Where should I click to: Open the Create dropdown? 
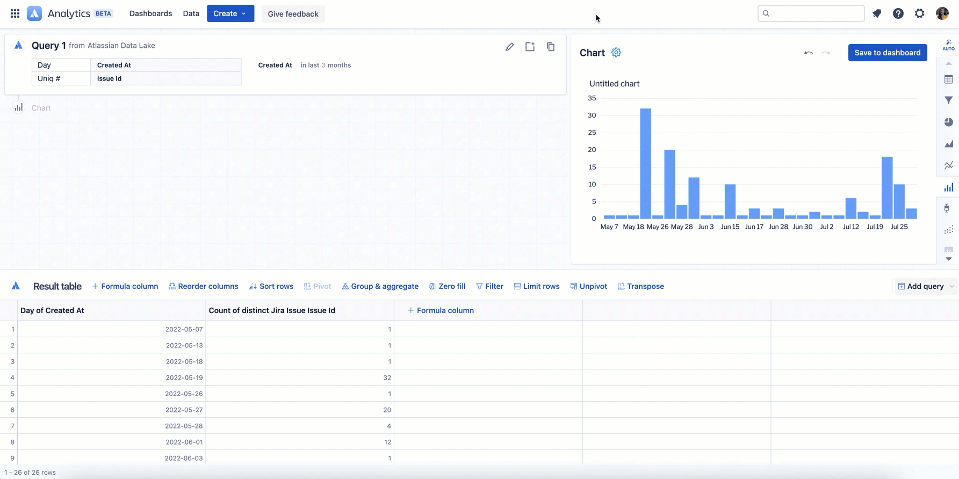(230, 13)
